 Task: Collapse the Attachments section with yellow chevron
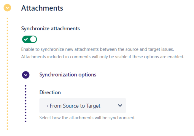(x=7, y=8)
